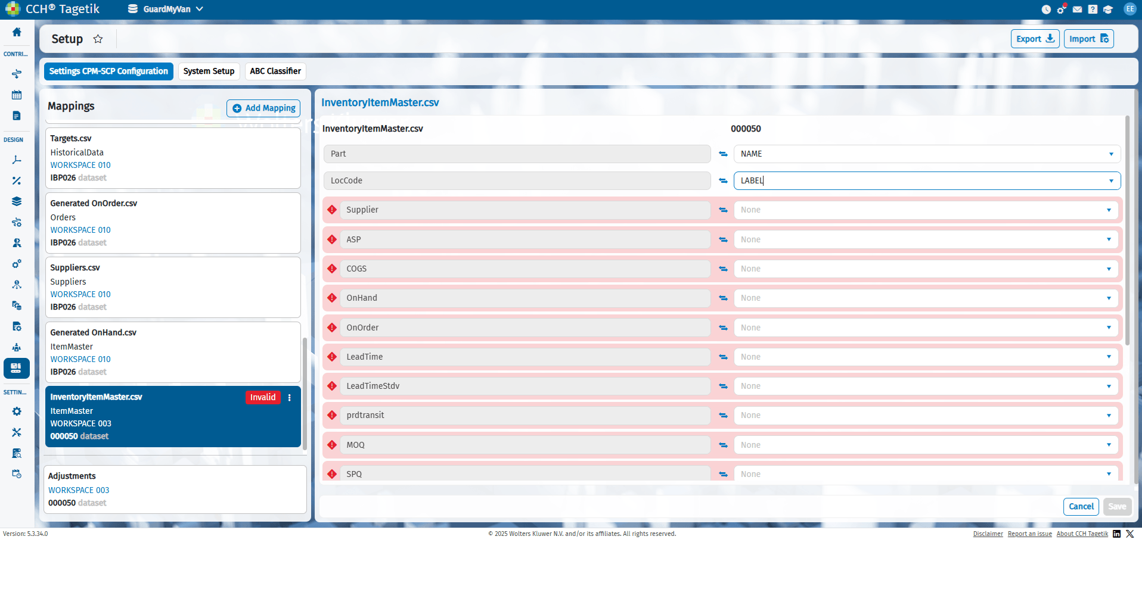Image resolution: width=1142 pixels, height=608 pixels.
Task: Select the Suppliers.csv mapping card
Action: coord(173,288)
